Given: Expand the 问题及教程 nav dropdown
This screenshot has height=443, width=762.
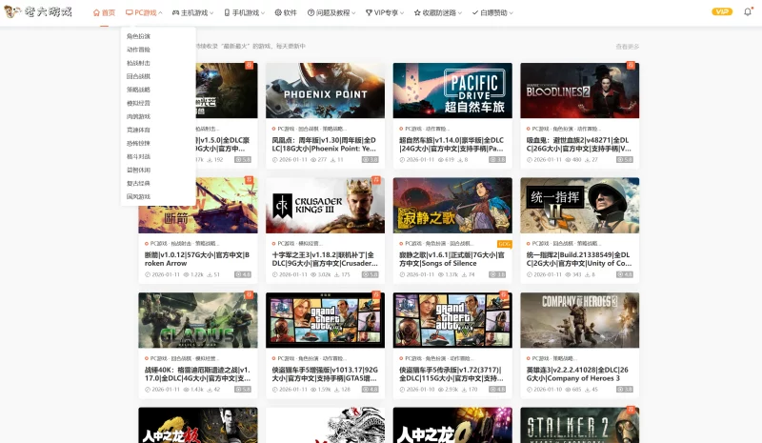Looking at the screenshot, I should coord(331,12).
